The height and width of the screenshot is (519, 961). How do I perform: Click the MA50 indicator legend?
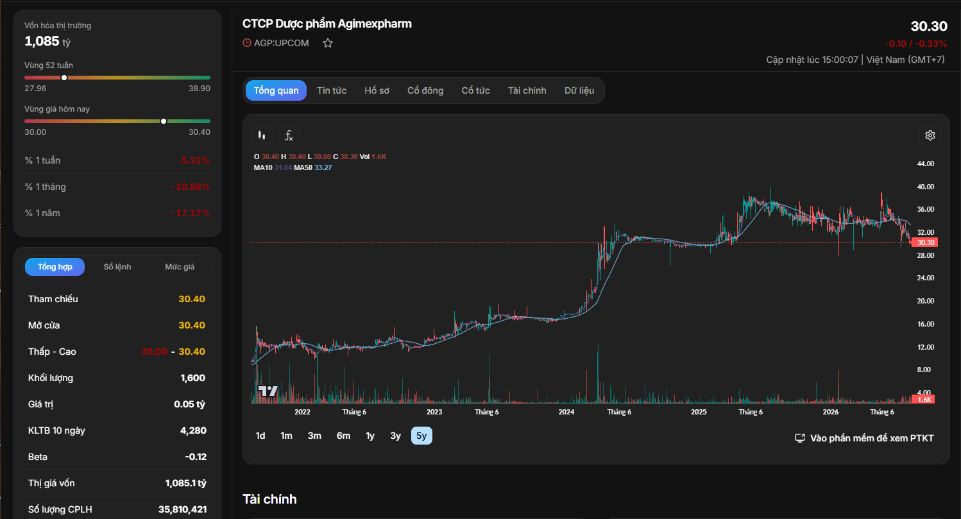point(313,167)
